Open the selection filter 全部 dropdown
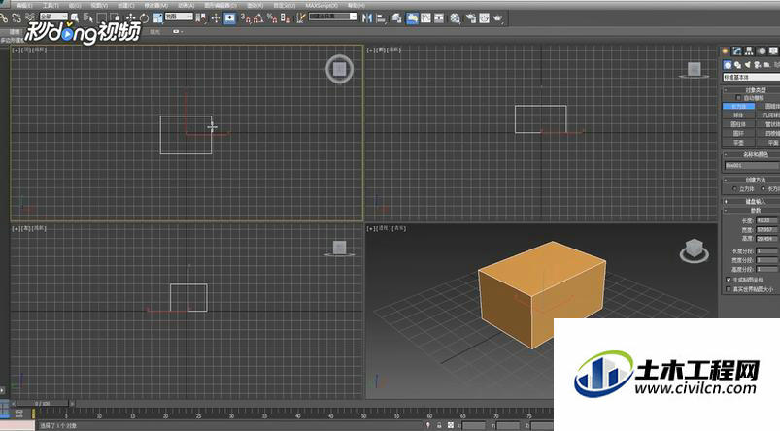 pyautogui.click(x=53, y=17)
